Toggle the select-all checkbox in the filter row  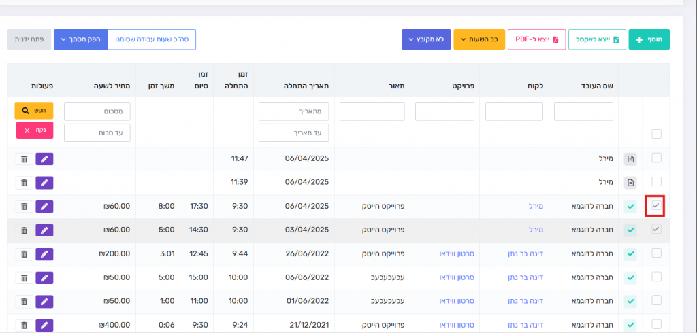click(656, 134)
